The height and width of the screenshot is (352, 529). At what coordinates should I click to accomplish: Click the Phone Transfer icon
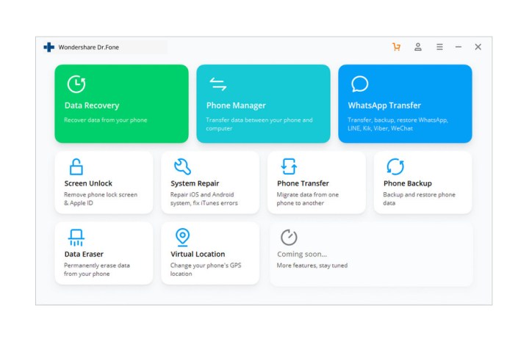[x=289, y=166]
